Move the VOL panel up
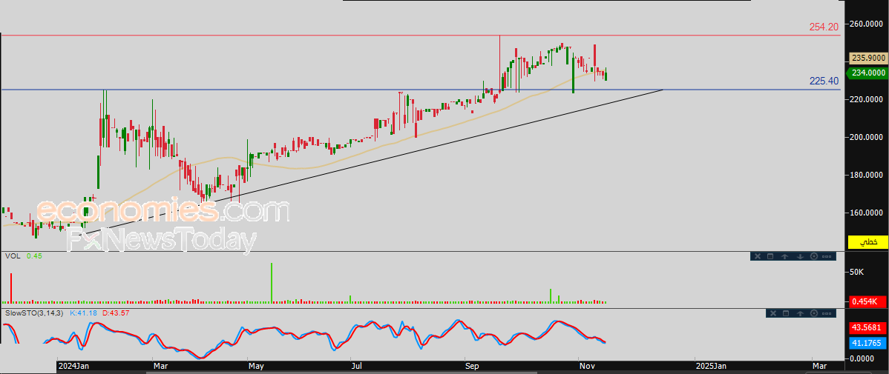 784,256
